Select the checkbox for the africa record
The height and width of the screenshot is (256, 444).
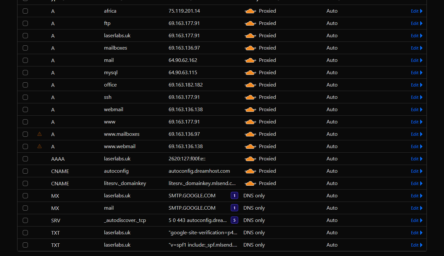point(25,11)
